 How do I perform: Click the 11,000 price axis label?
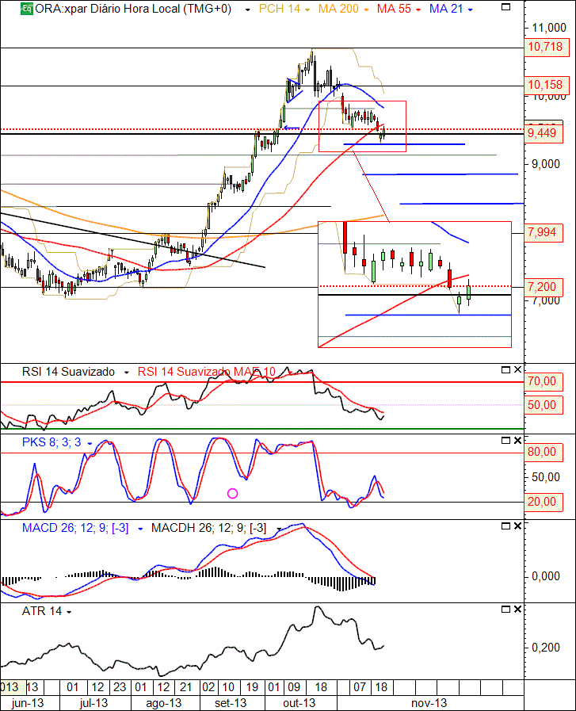tap(549, 28)
